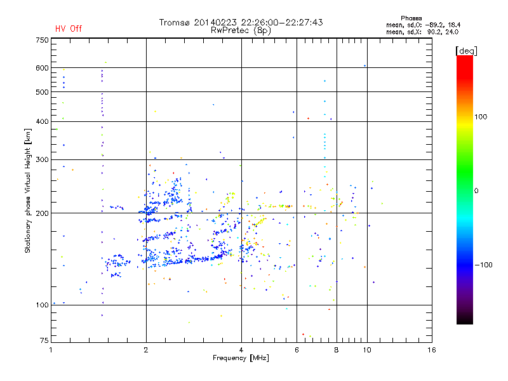The height and width of the screenshot is (381, 508).
Task: Click the x-axis '4' tick label
Action: coord(241,350)
